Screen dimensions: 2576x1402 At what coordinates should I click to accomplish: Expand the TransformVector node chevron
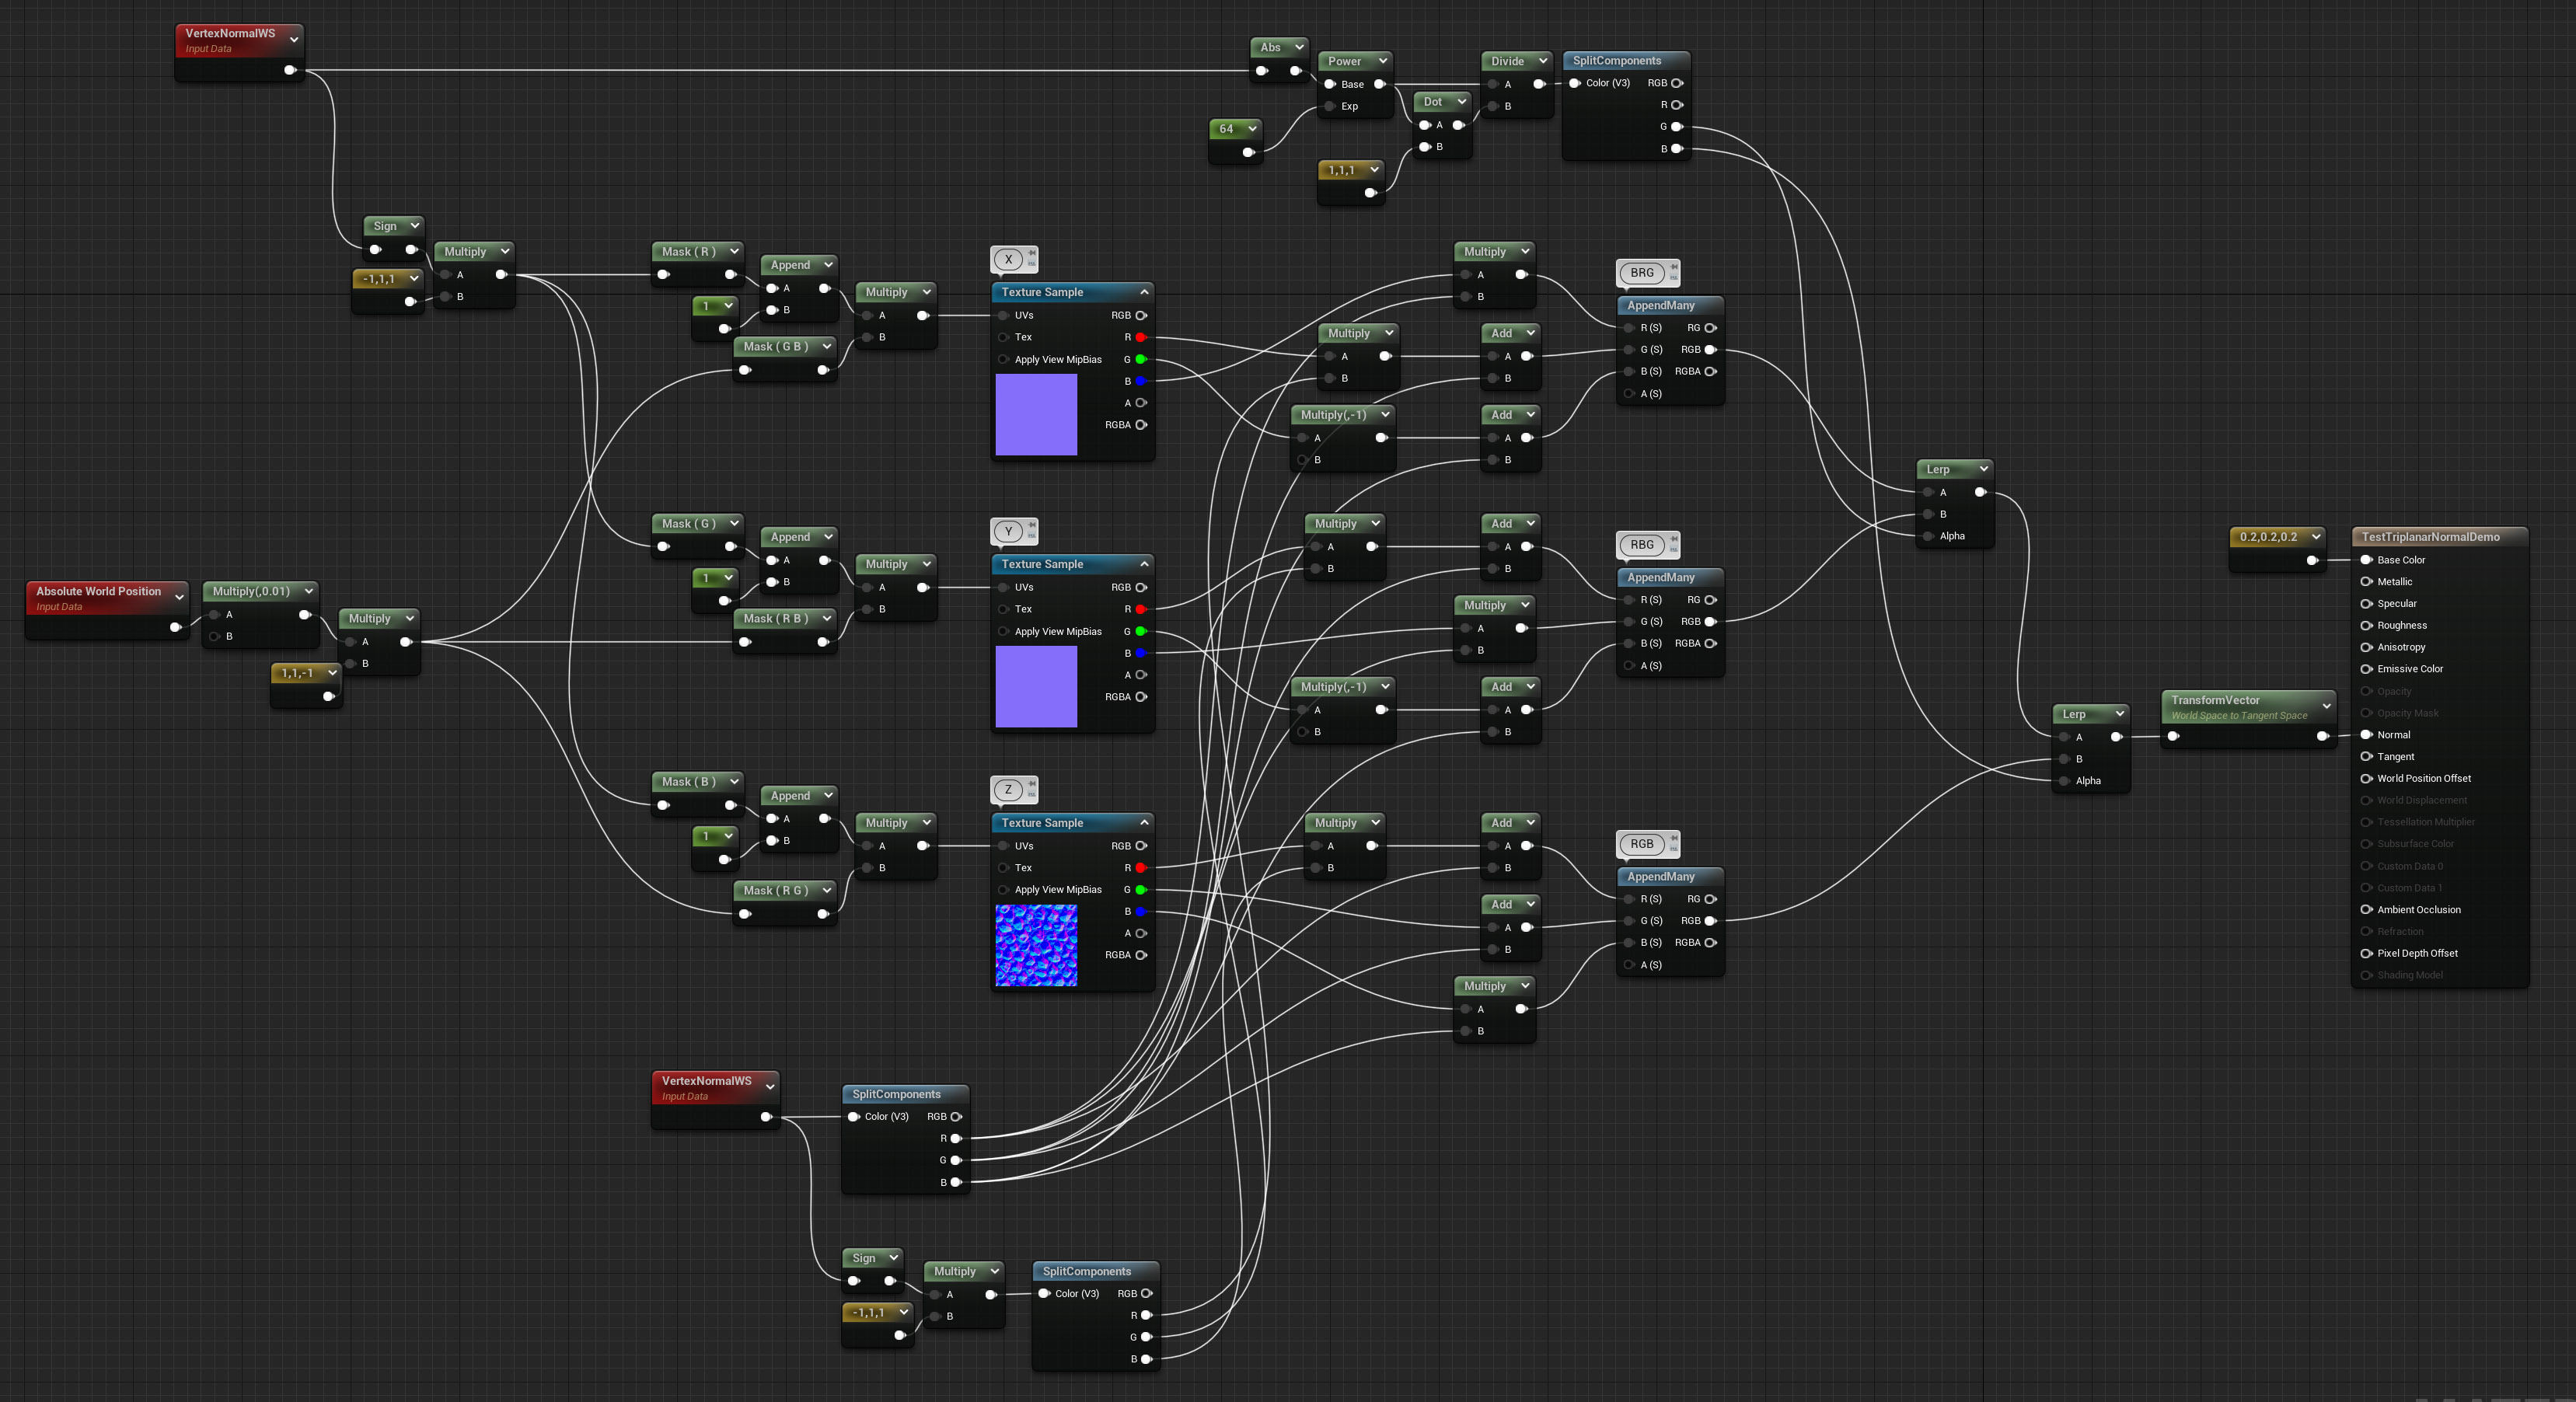tap(2326, 706)
